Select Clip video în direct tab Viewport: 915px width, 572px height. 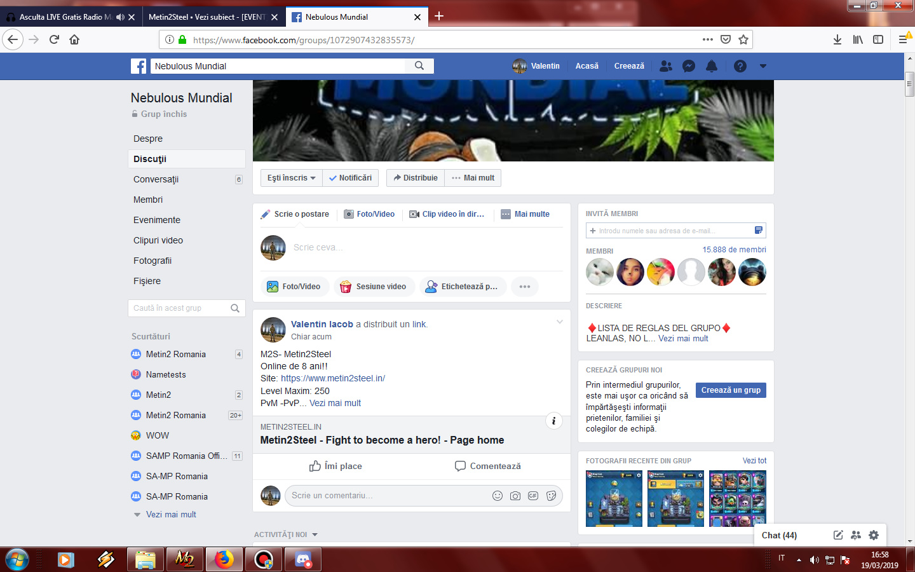447,214
